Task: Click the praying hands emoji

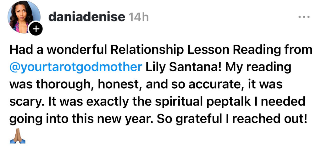Action: tap(18, 137)
